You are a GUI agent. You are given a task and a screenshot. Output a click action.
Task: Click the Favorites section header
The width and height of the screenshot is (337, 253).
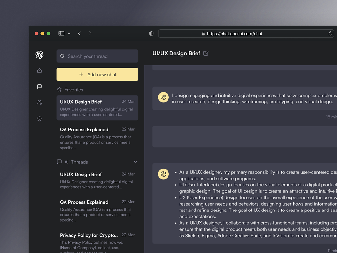[73, 90]
